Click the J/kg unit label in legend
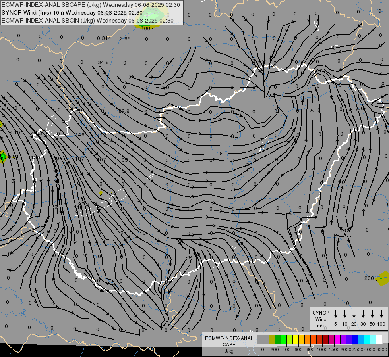Image resolution: width=389 pixels, height=357 pixels. click(229, 351)
